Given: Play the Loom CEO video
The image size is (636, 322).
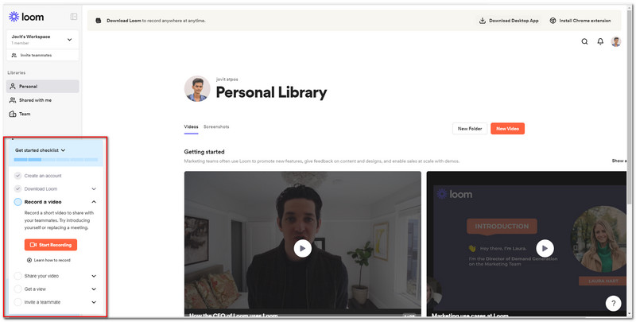Looking at the screenshot, I should [302, 248].
